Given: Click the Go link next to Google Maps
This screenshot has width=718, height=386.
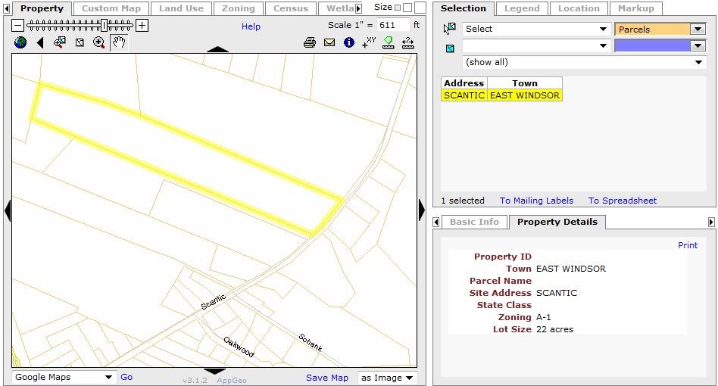Looking at the screenshot, I should click(x=126, y=378).
